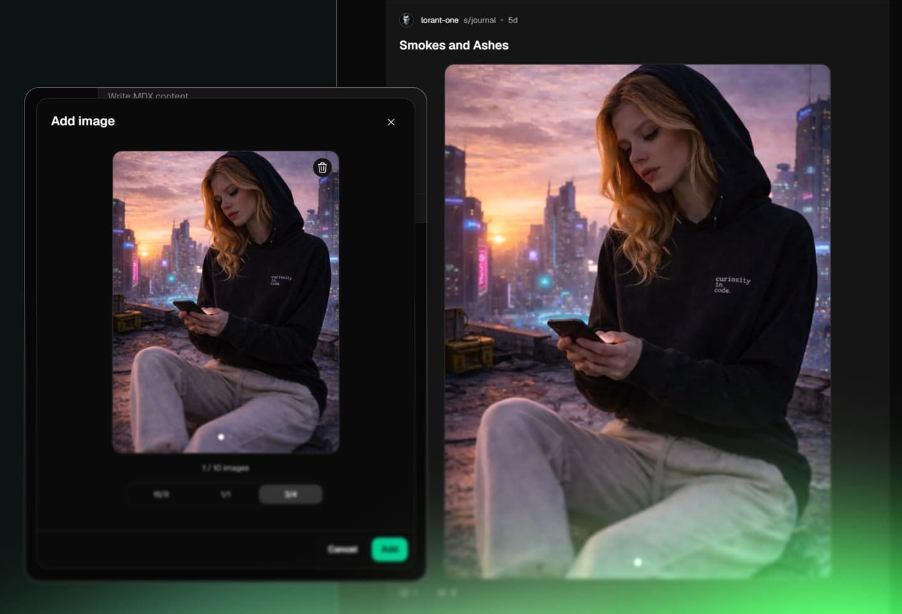
Task: Confirm with the green Add button
Action: (x=389, y=549)
